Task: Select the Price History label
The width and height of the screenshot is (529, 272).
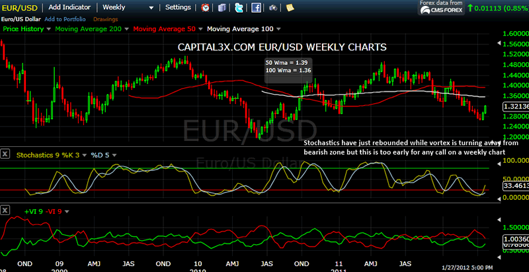Action: [23, 29]
